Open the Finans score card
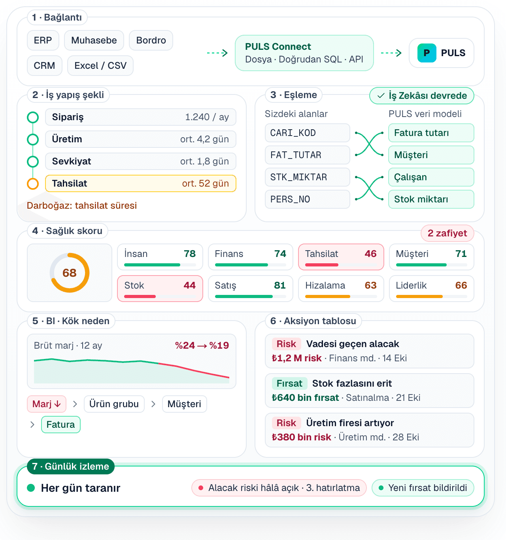The width and height of the screenshot is (506, 540). coord(251,257)
